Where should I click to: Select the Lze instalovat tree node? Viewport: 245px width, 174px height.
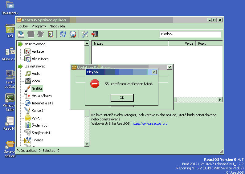coord(35,66)
